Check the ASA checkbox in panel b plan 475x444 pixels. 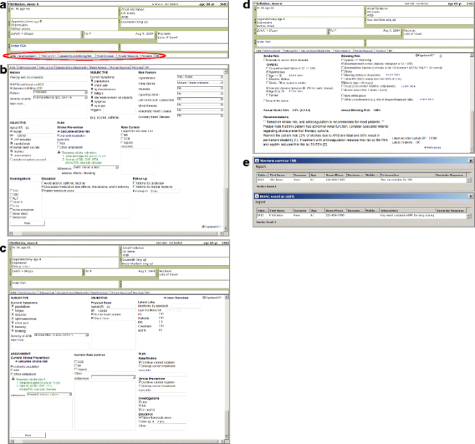click(58, 144)
